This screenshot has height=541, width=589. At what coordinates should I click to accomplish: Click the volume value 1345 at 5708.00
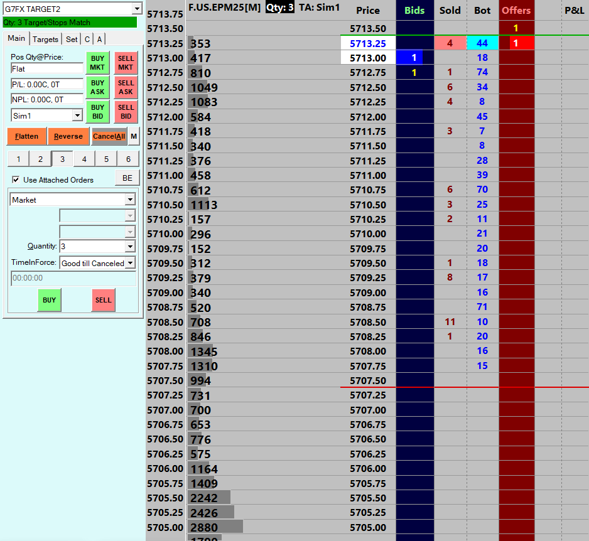tap(204, 352)
